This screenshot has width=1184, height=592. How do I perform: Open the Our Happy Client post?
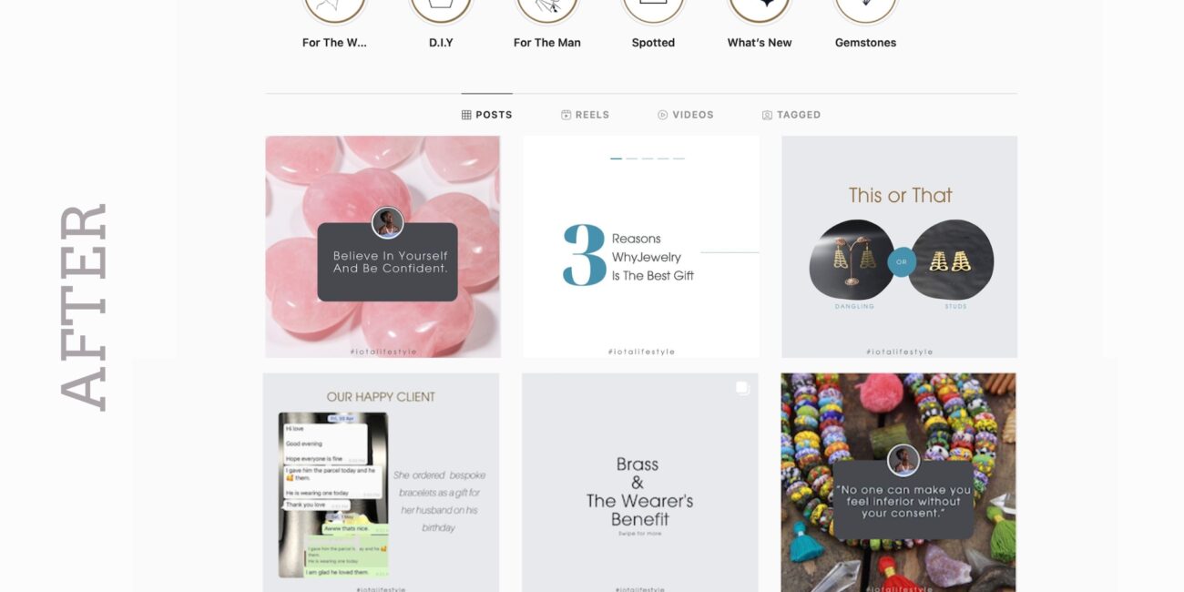[x=382, y=483]
